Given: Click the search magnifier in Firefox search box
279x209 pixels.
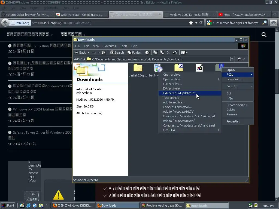Looking at the screenshot, I should [265, 23].
